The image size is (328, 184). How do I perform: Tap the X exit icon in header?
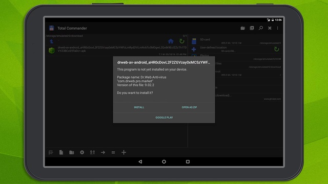tap(270, 28)
